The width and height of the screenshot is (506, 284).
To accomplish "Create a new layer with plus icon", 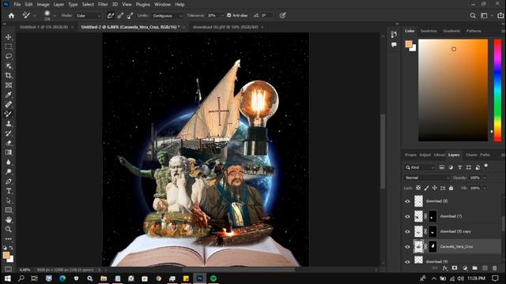I will (485, 268).
